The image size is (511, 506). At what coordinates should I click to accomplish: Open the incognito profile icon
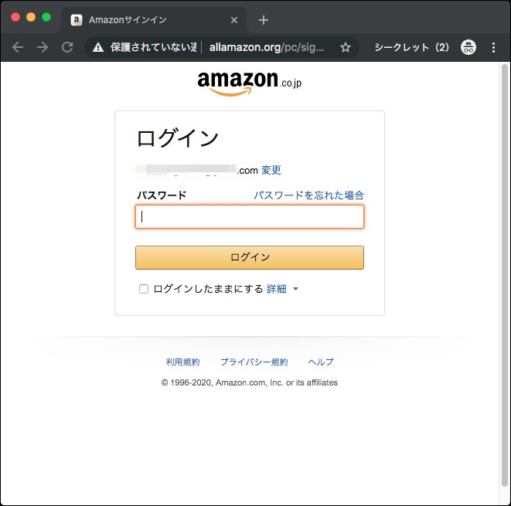(x=468, y=47)
